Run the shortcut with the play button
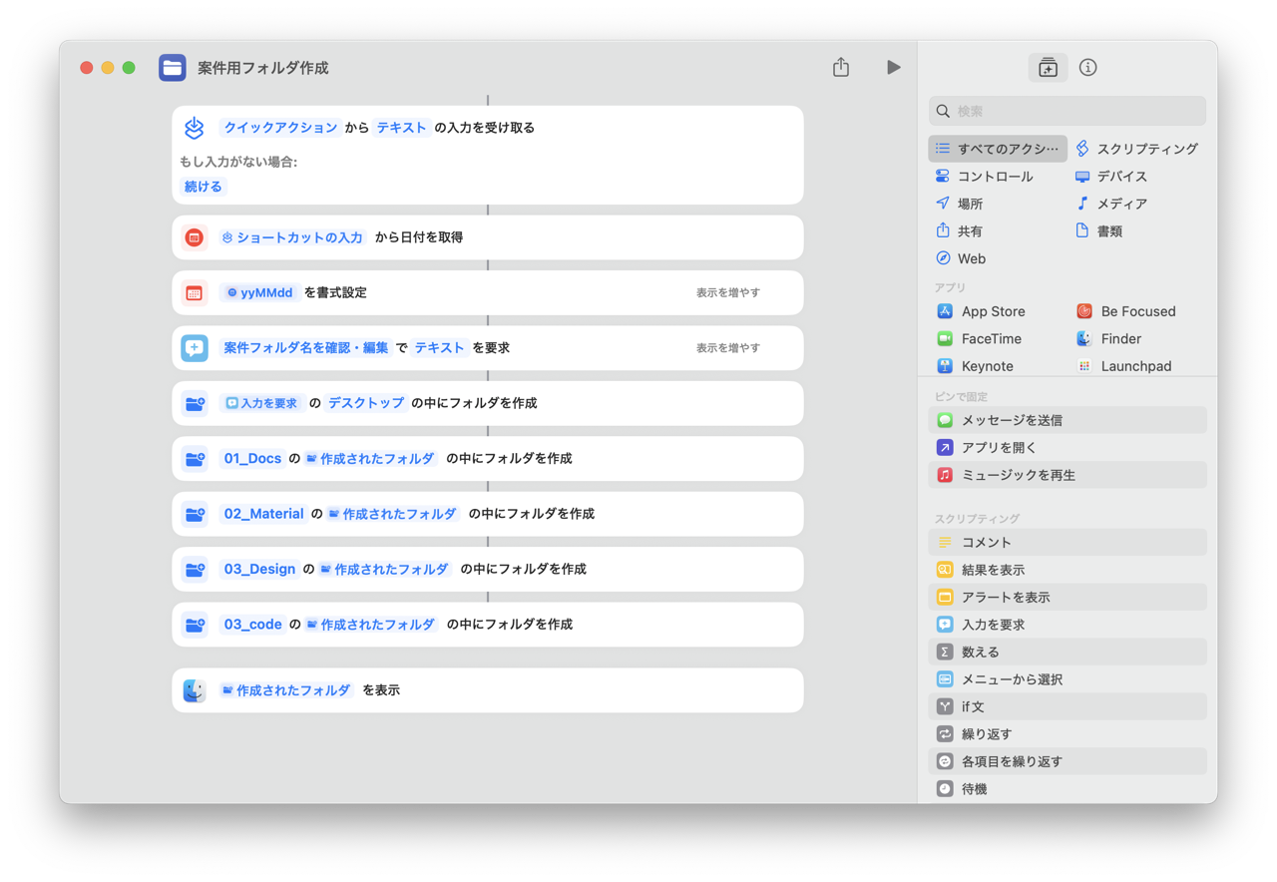The image size is (1277, 882). (893, 67)
